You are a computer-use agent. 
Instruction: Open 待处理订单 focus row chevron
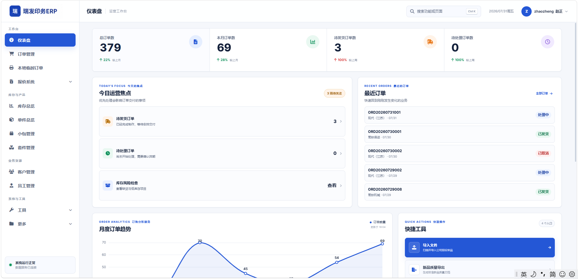pos(341,153)
